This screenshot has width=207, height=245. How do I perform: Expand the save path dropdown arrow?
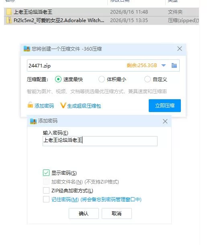[163, 65]
